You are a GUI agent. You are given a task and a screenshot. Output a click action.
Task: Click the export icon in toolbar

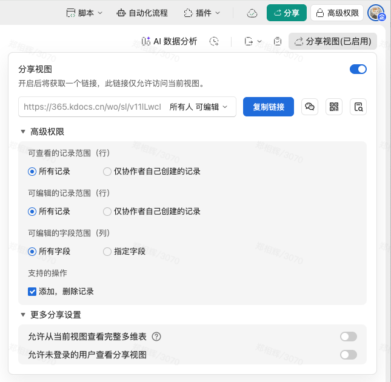click(x=249, y=41)
